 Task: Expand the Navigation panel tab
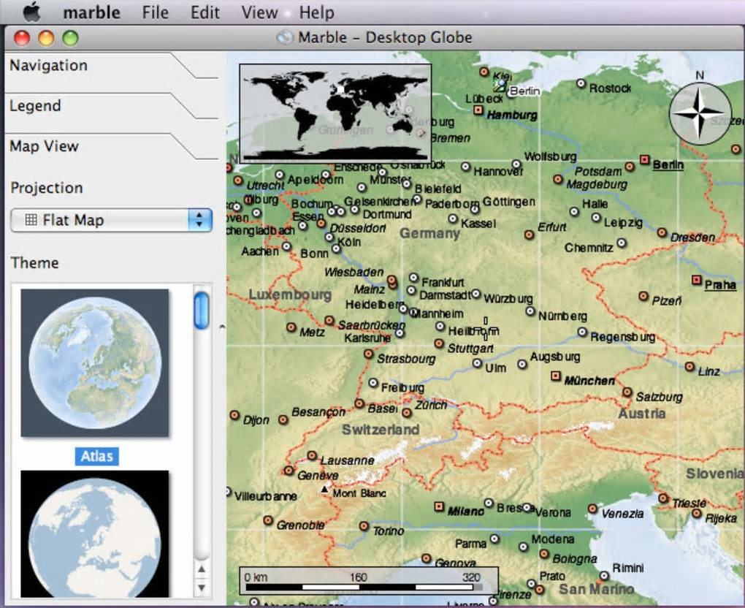click(x=48, y=66)
